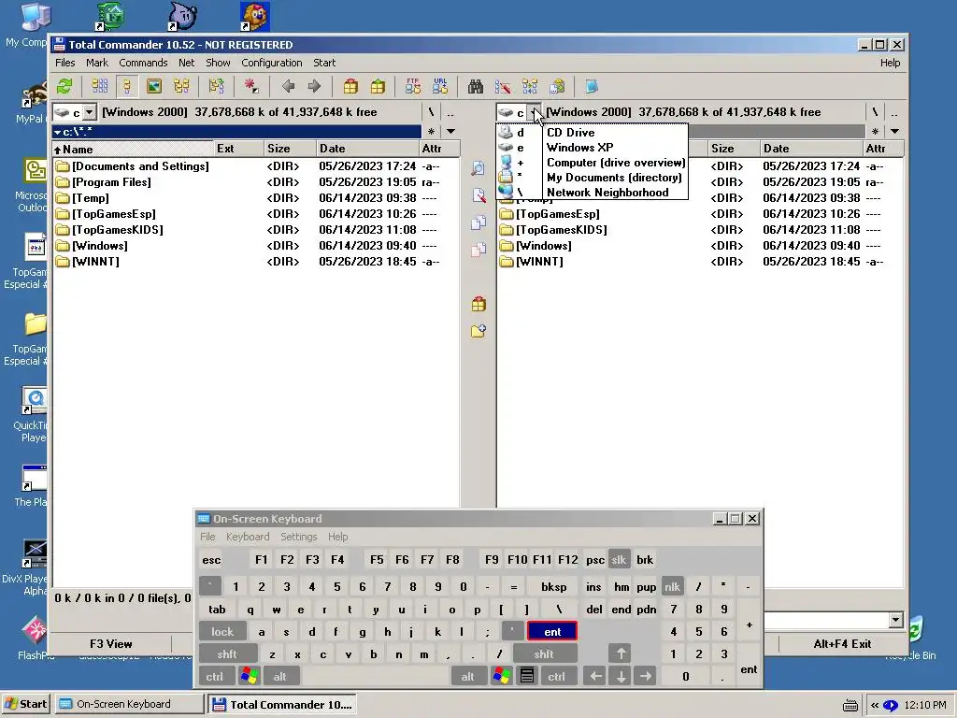Toggle the left shft key on keyboard

click(x=227, y=653)
